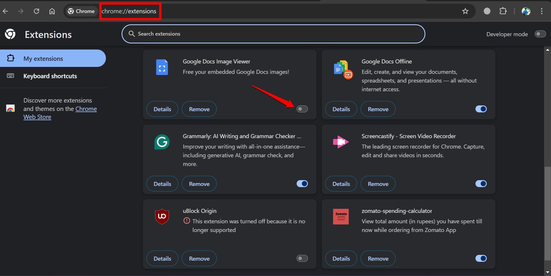This screenshot has height=276, width=551.
Task: Click the Google Docs Offline title text
Action: (x=387, y=61)
